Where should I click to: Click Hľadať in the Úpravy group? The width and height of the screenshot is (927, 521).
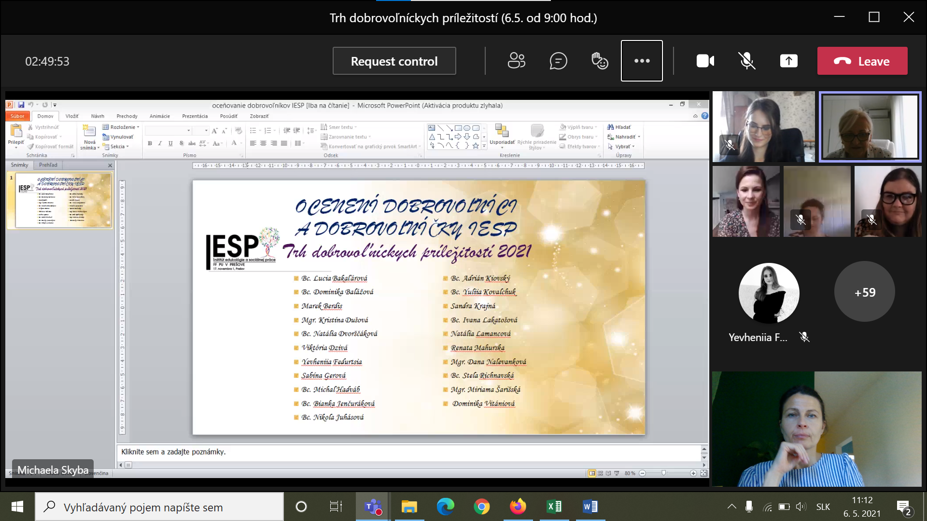[x=619, y=127]
